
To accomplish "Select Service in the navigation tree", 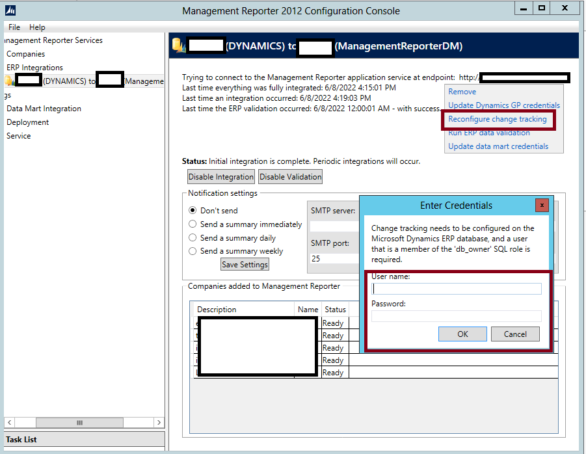I will [18, 136].
